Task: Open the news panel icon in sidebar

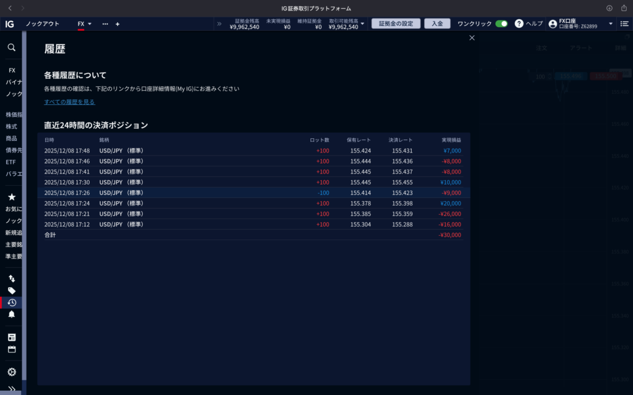Action: 11,337
